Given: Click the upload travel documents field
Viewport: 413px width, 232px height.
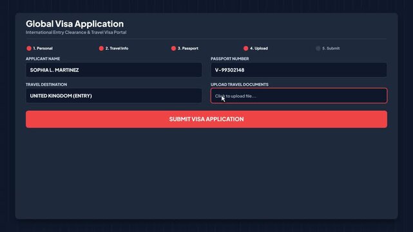Looking at the screenshot, I should coord(299,96).
